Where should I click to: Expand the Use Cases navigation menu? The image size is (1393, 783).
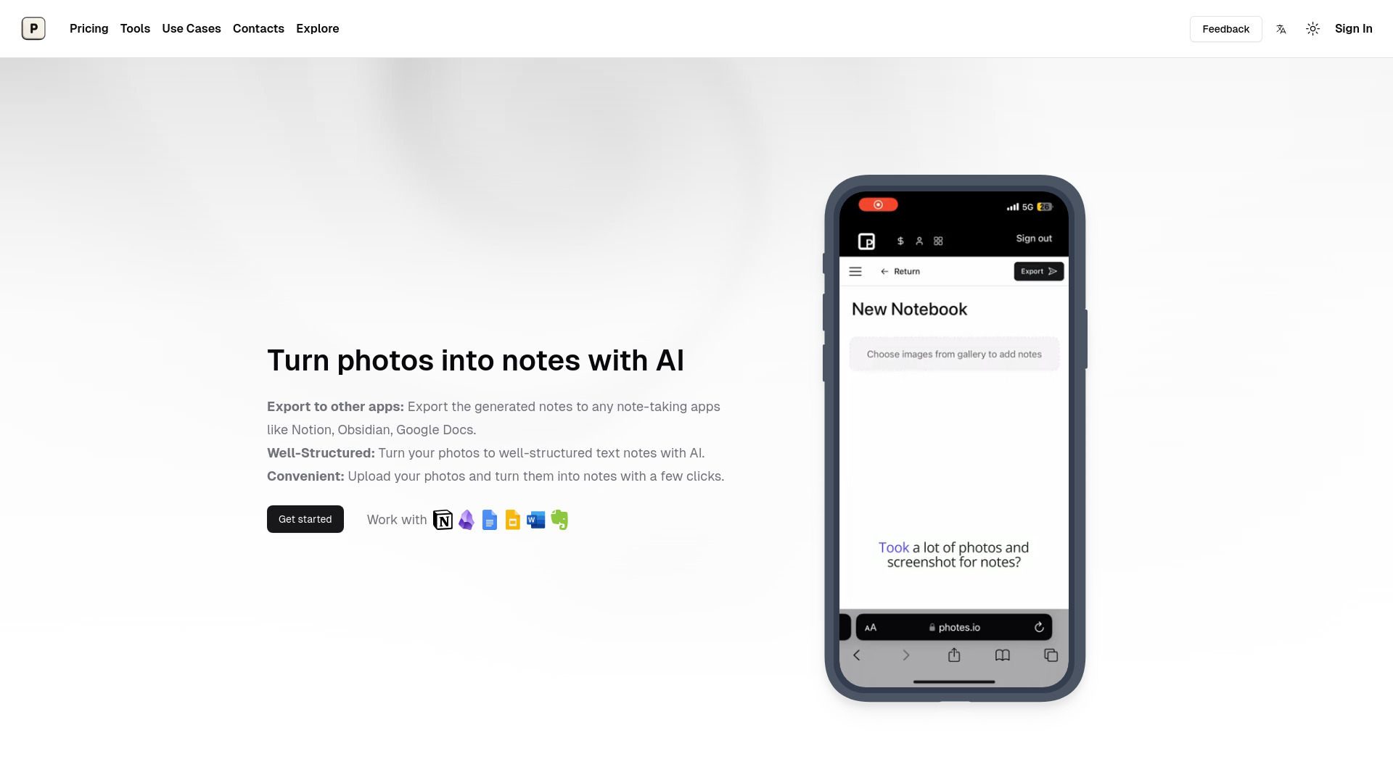[192, 29]
